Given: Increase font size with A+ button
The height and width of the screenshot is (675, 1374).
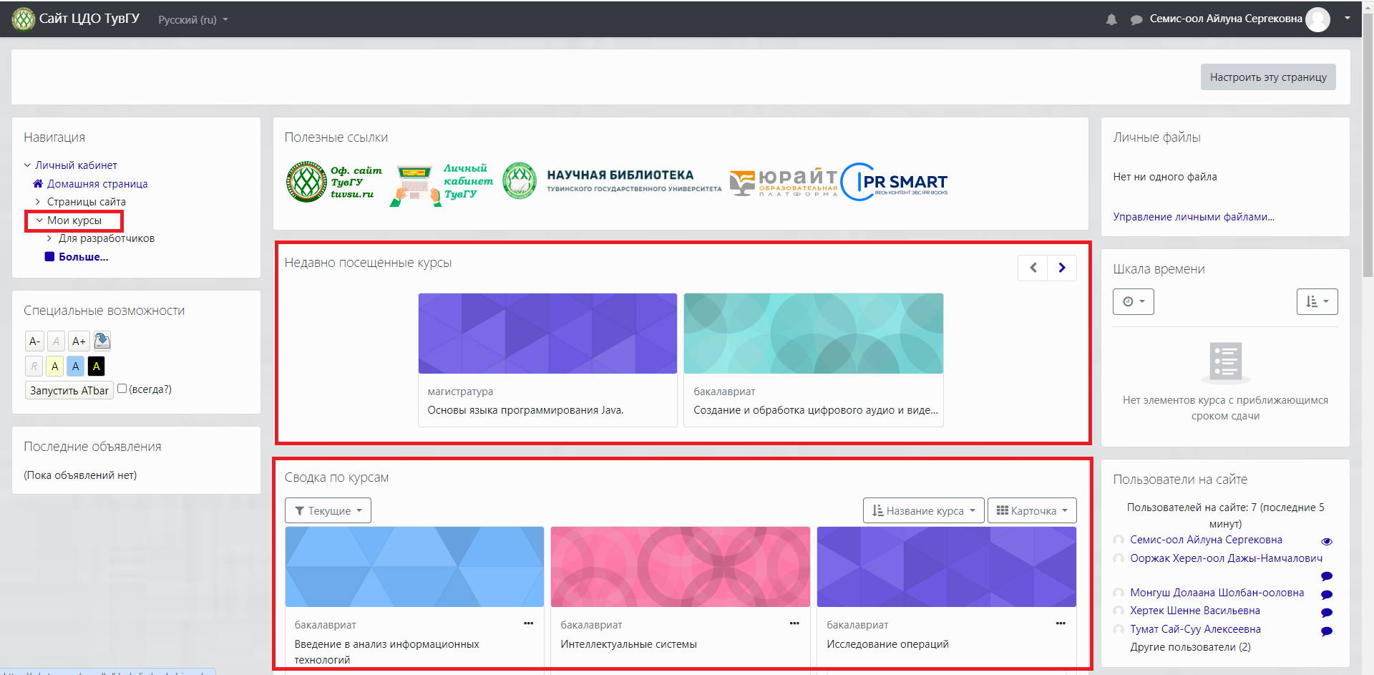Looking at the screenshot, I should point(79,341).
